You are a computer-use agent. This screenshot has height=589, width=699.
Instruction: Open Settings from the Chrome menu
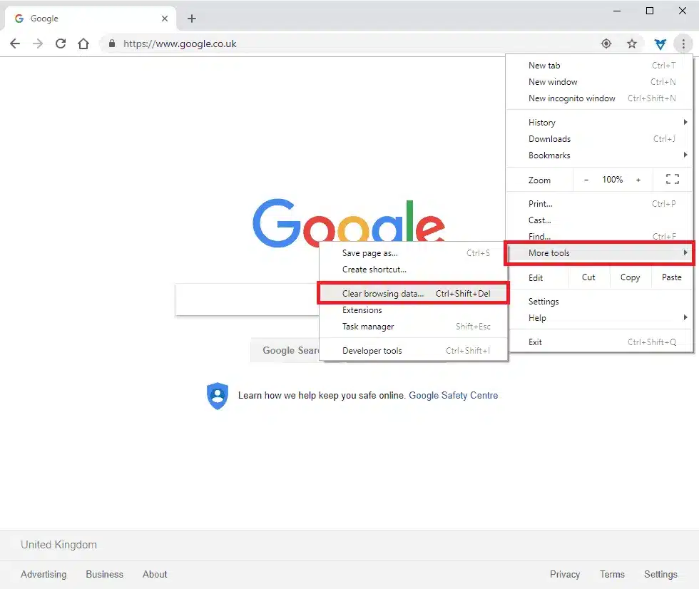tap(600, 302)
